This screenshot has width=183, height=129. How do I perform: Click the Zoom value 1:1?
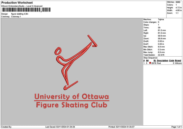point(177,13)
